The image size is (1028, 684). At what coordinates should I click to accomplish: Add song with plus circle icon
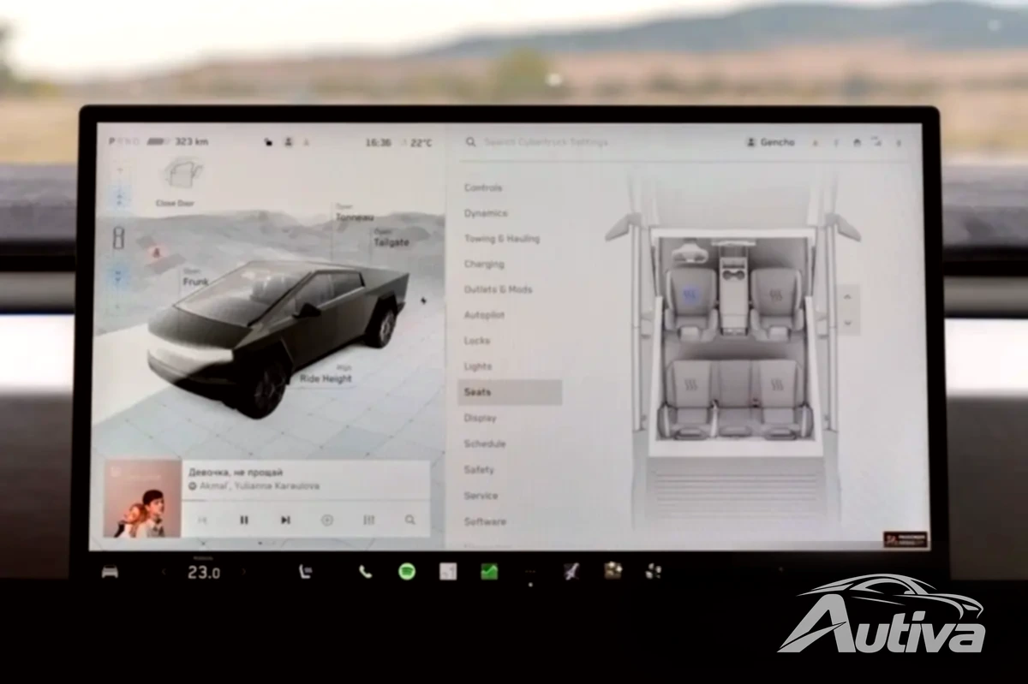pos(327,520)
